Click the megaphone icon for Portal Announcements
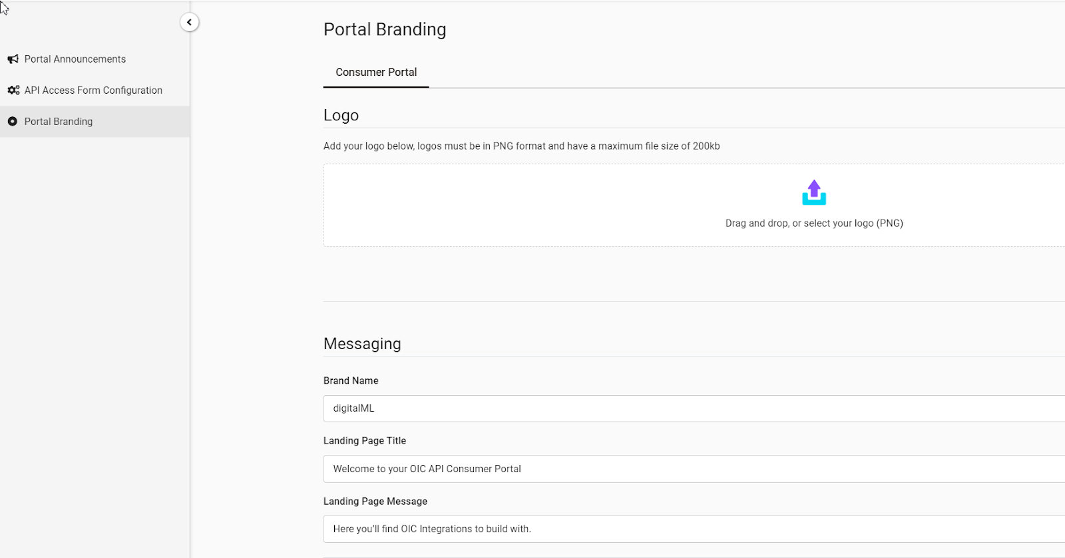1065x558 pixels. coord(13,59)
